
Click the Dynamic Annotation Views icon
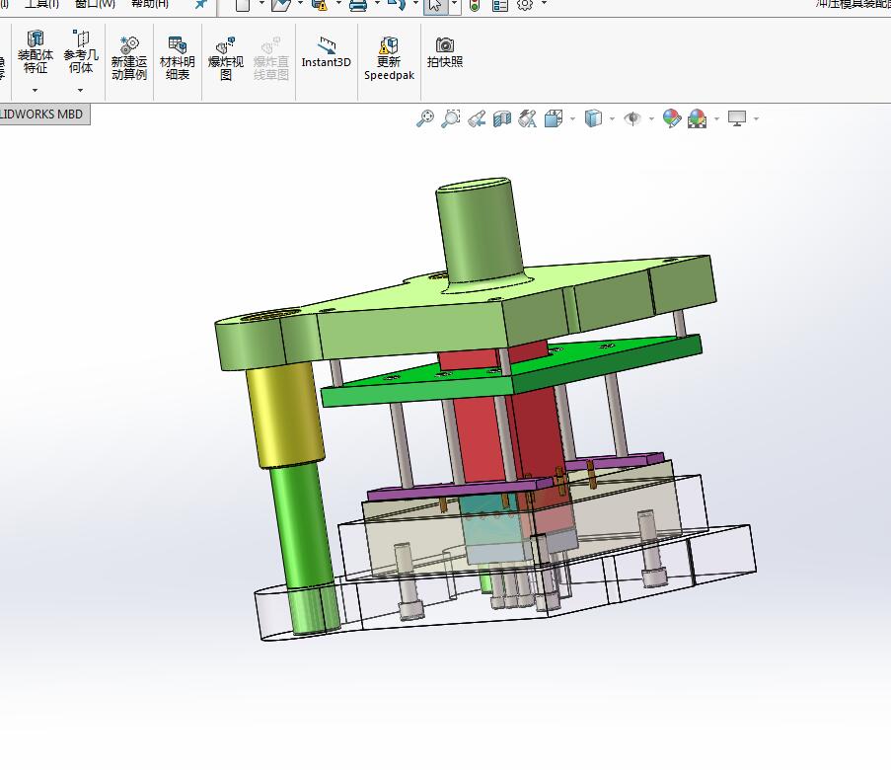(x=527, y=118)
